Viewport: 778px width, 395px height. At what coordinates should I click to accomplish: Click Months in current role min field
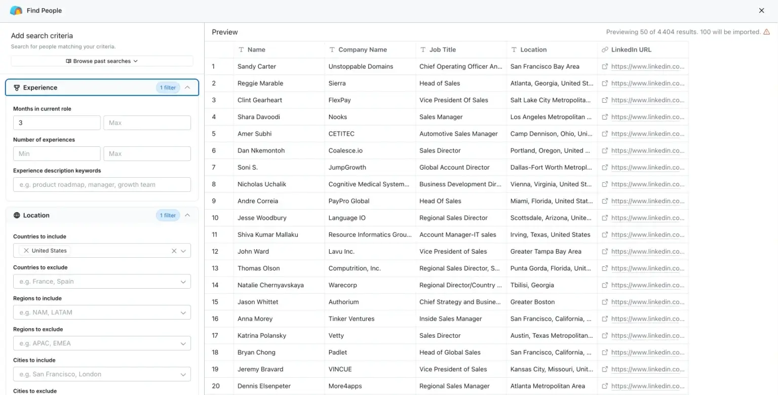pos(57,123)
